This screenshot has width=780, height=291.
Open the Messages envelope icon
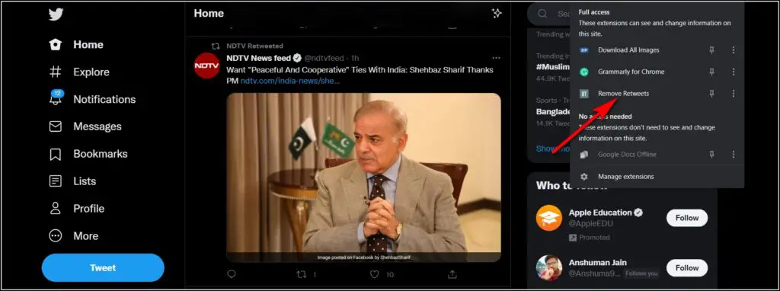coord(55,126)
